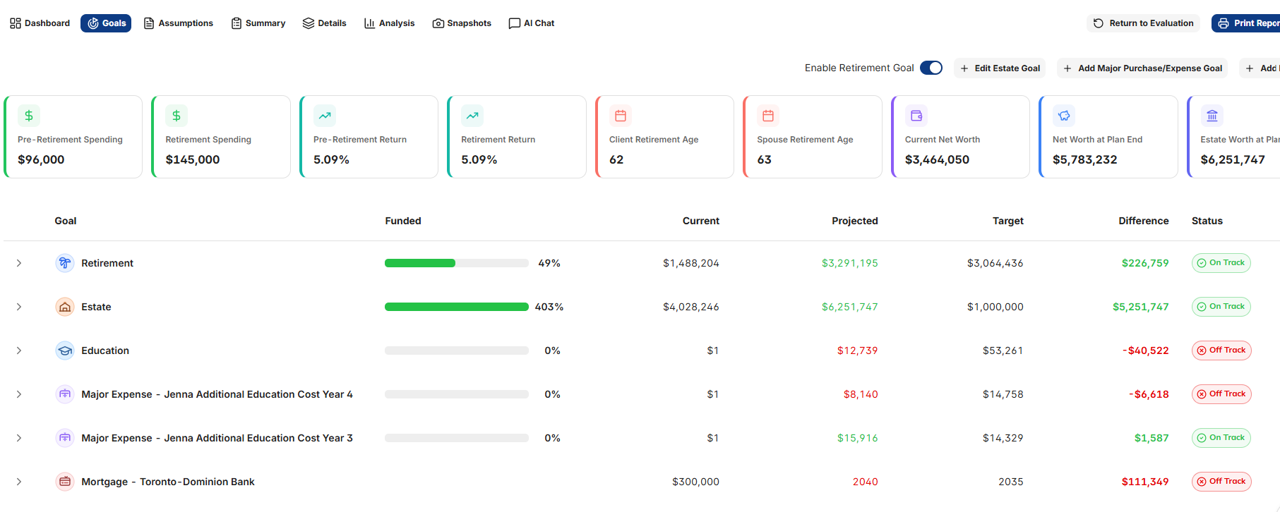Click the Pre-Retirement Return trend icon
This screenshot has height=512, width=1280.
click(325, 116)
